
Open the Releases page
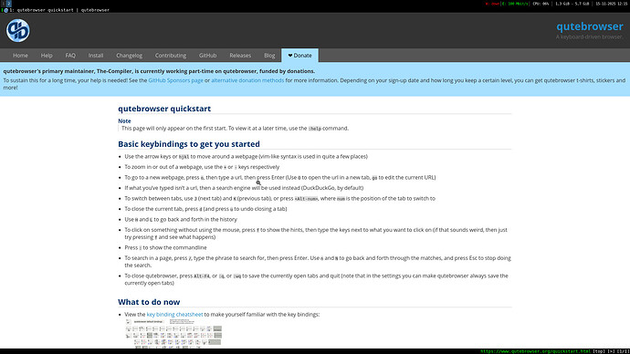click(x=240, y=56)
